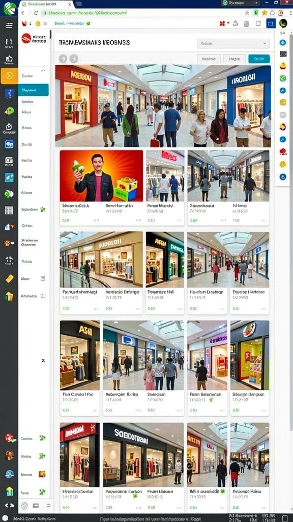Open the hamburger menu in the left dock
Image resolution: width=293 pixels, height=522 pixels.
point(9,25)
